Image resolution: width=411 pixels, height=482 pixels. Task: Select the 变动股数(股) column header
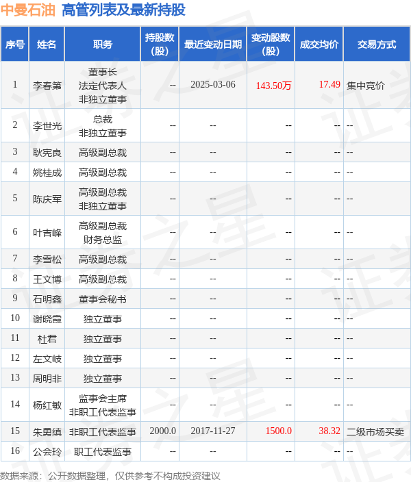pos(271,45)
